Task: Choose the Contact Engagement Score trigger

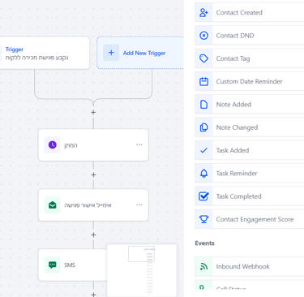Action: point(249,219)
